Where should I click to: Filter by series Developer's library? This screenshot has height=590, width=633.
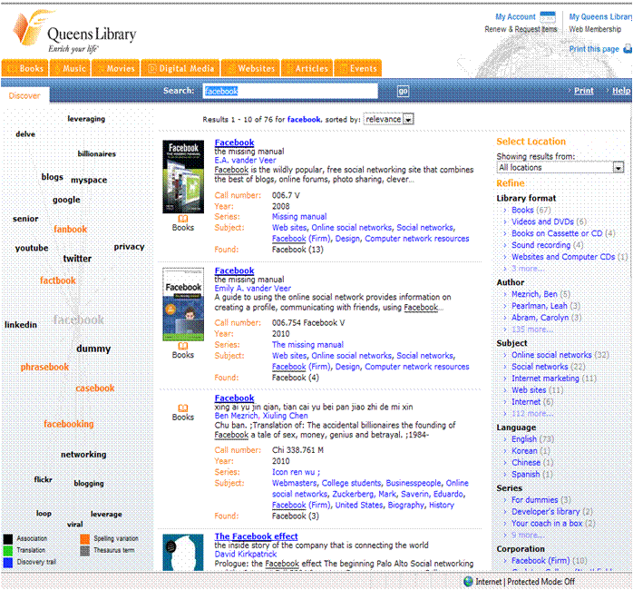[552, 512]
